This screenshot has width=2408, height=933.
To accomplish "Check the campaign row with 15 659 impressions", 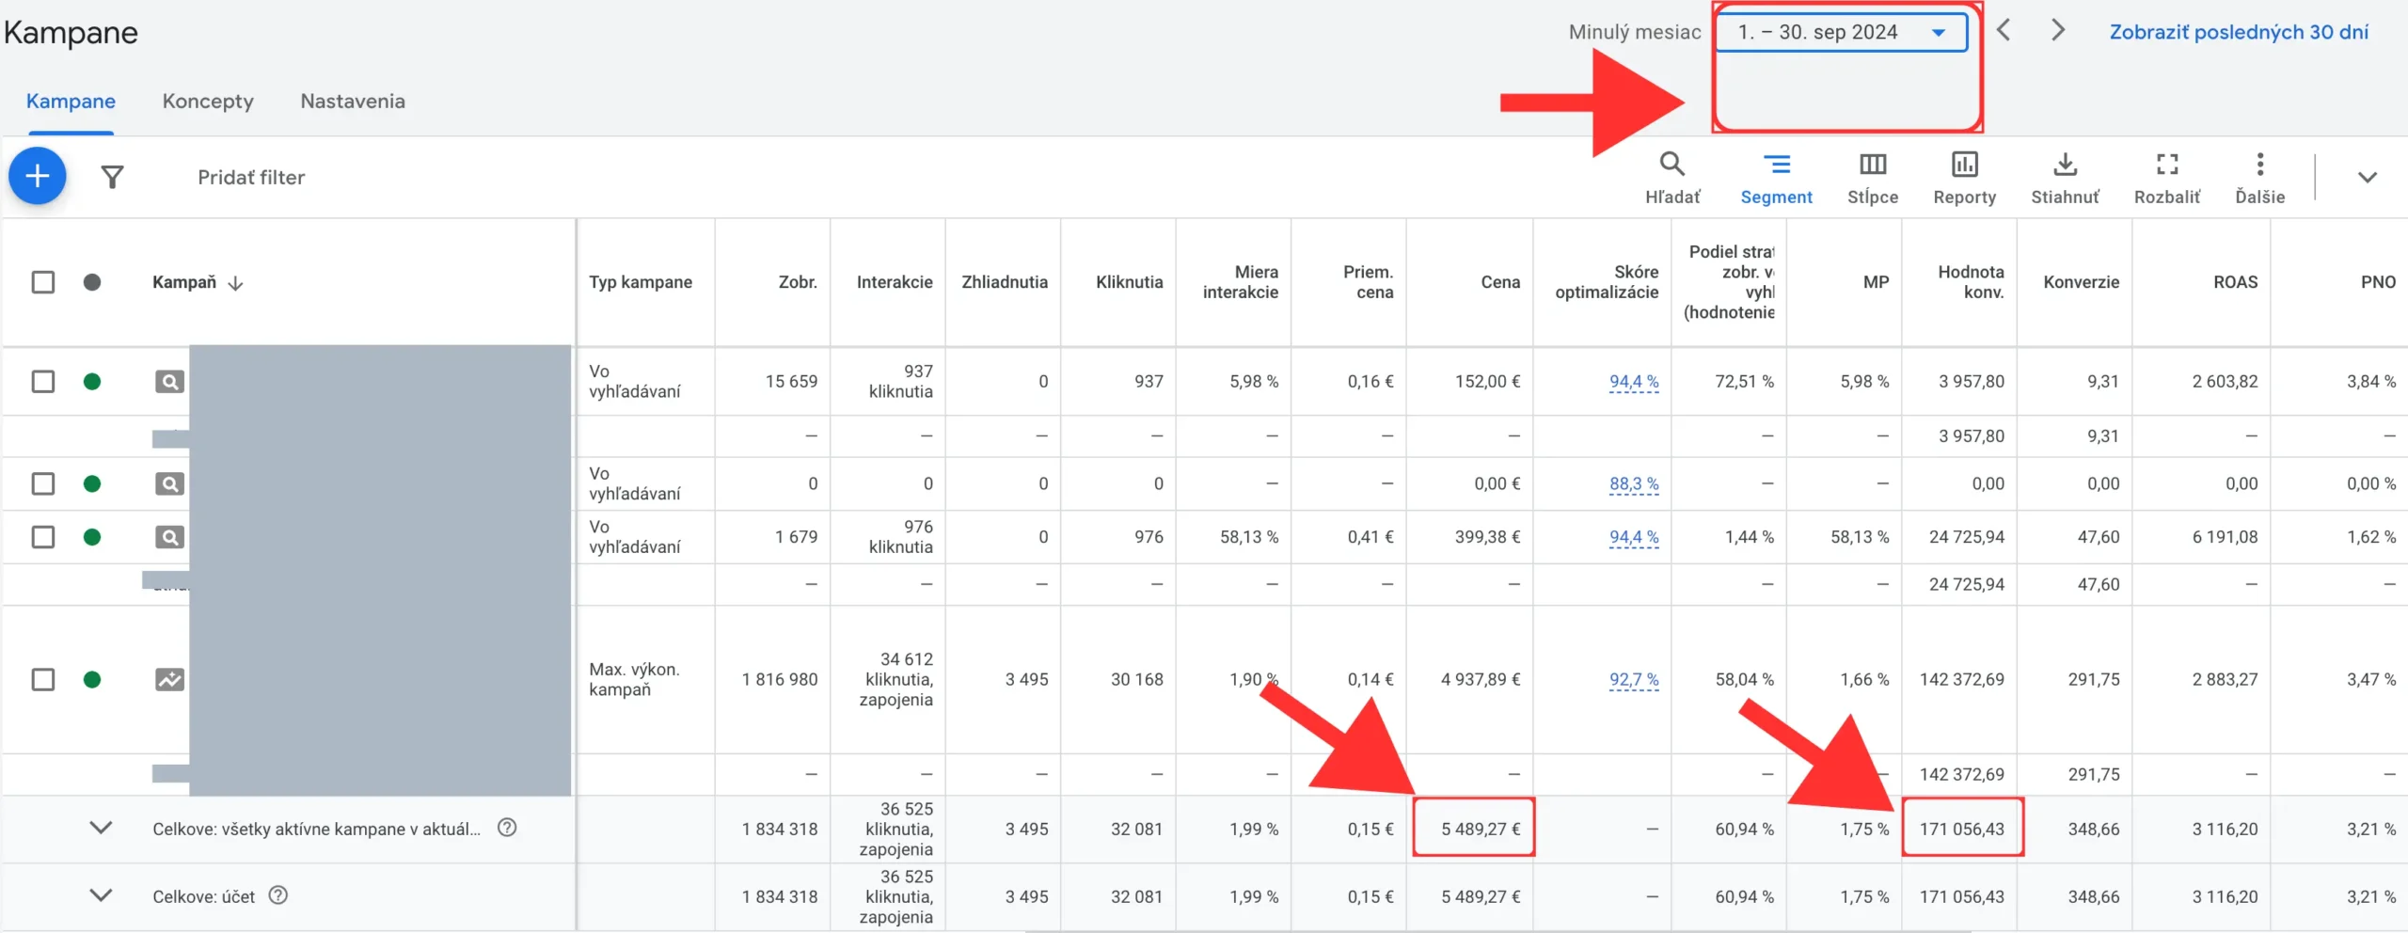I will pyautogui.click(x=43, y=382).
